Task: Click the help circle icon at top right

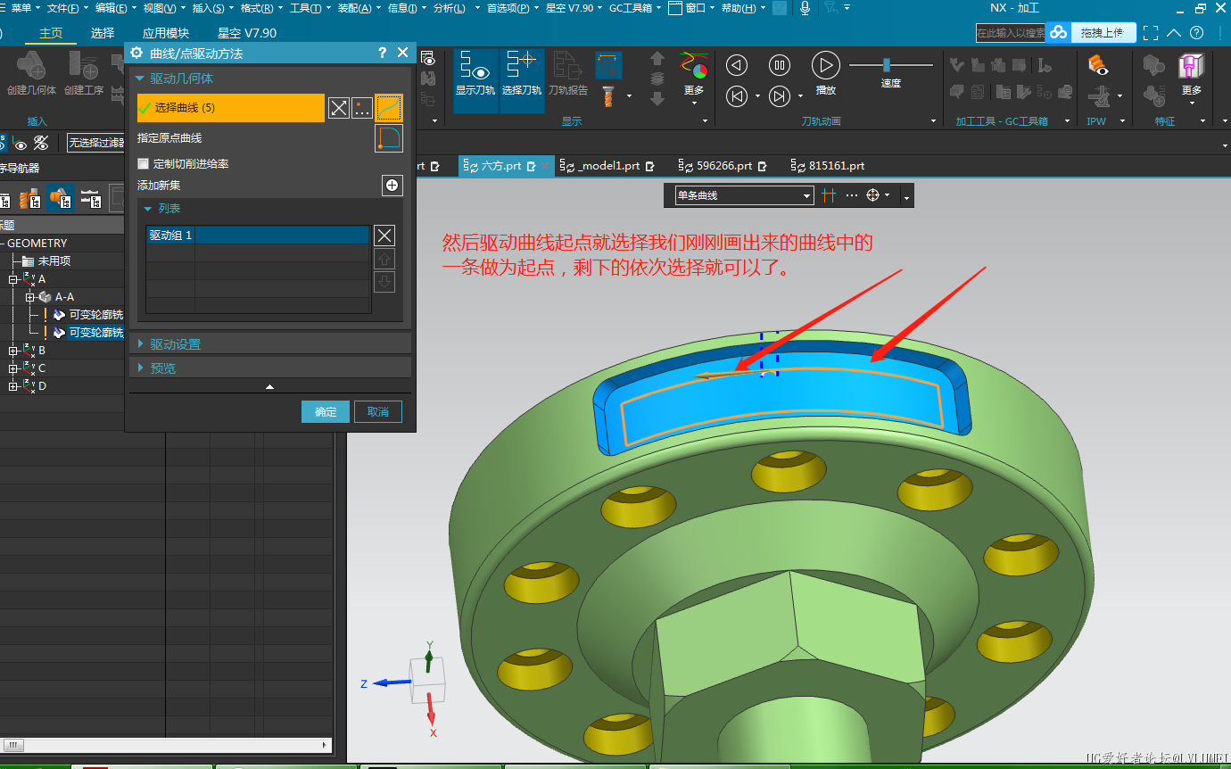Action: tap(1197, 33)
